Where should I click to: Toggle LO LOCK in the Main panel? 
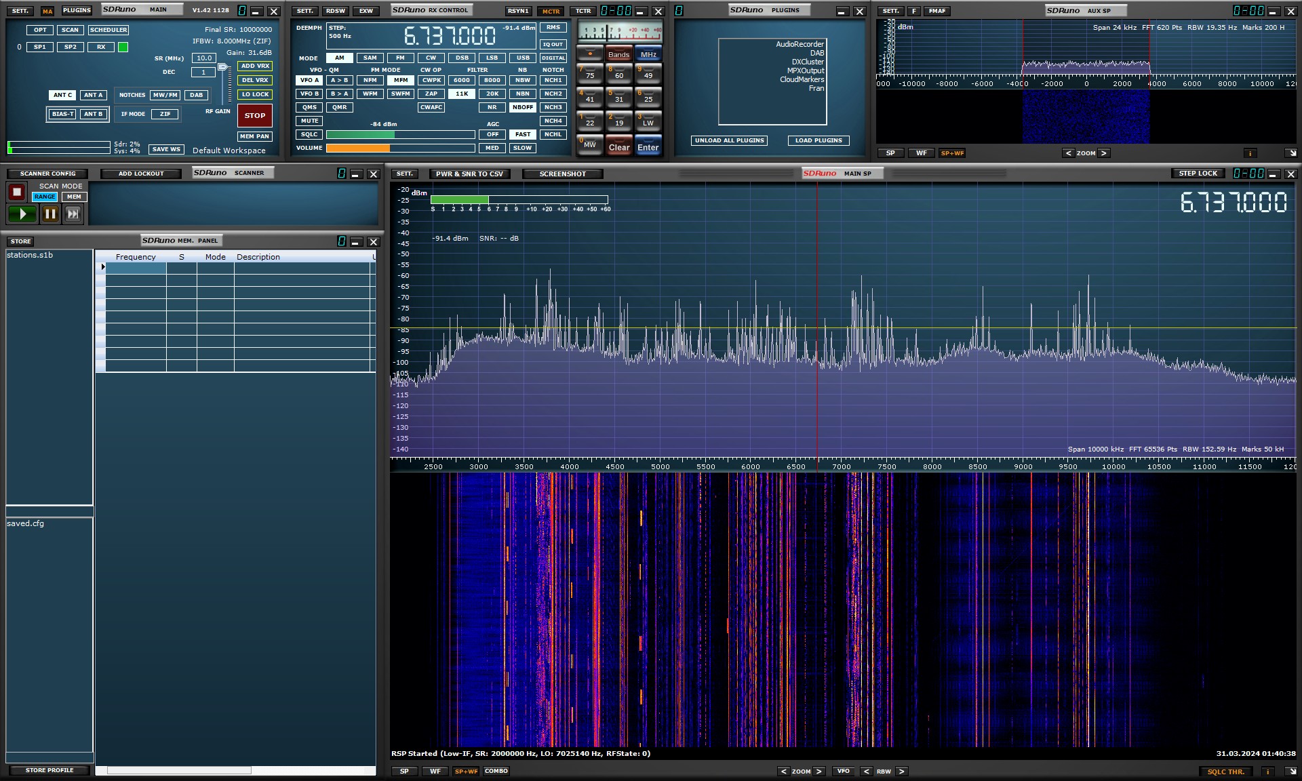pyautogui.click(x=255, y=94)
